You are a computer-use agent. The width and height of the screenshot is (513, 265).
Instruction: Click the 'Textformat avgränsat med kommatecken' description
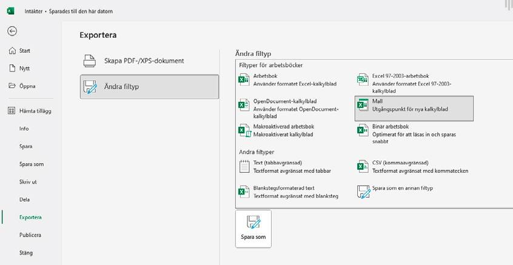[x=420, y=171]
